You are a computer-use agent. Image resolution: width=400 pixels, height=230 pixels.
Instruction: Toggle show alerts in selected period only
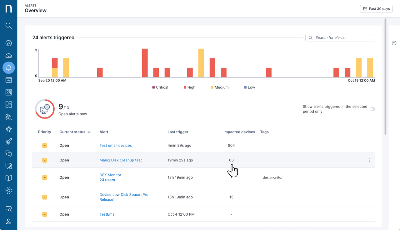point(372,109)
